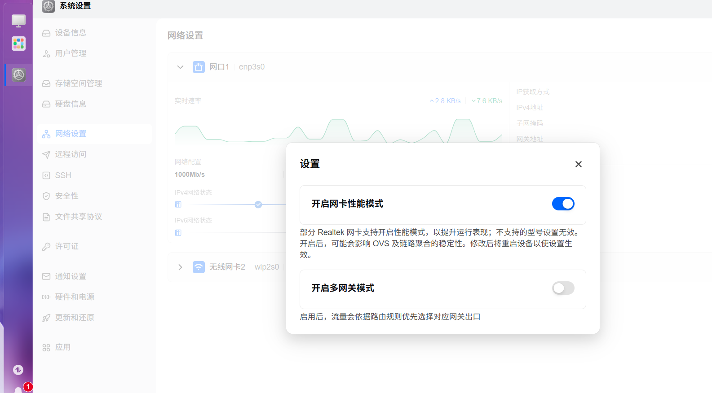
Task: Click the 无线网卡2 Wi-Fi icon
Action: point(199,267)
